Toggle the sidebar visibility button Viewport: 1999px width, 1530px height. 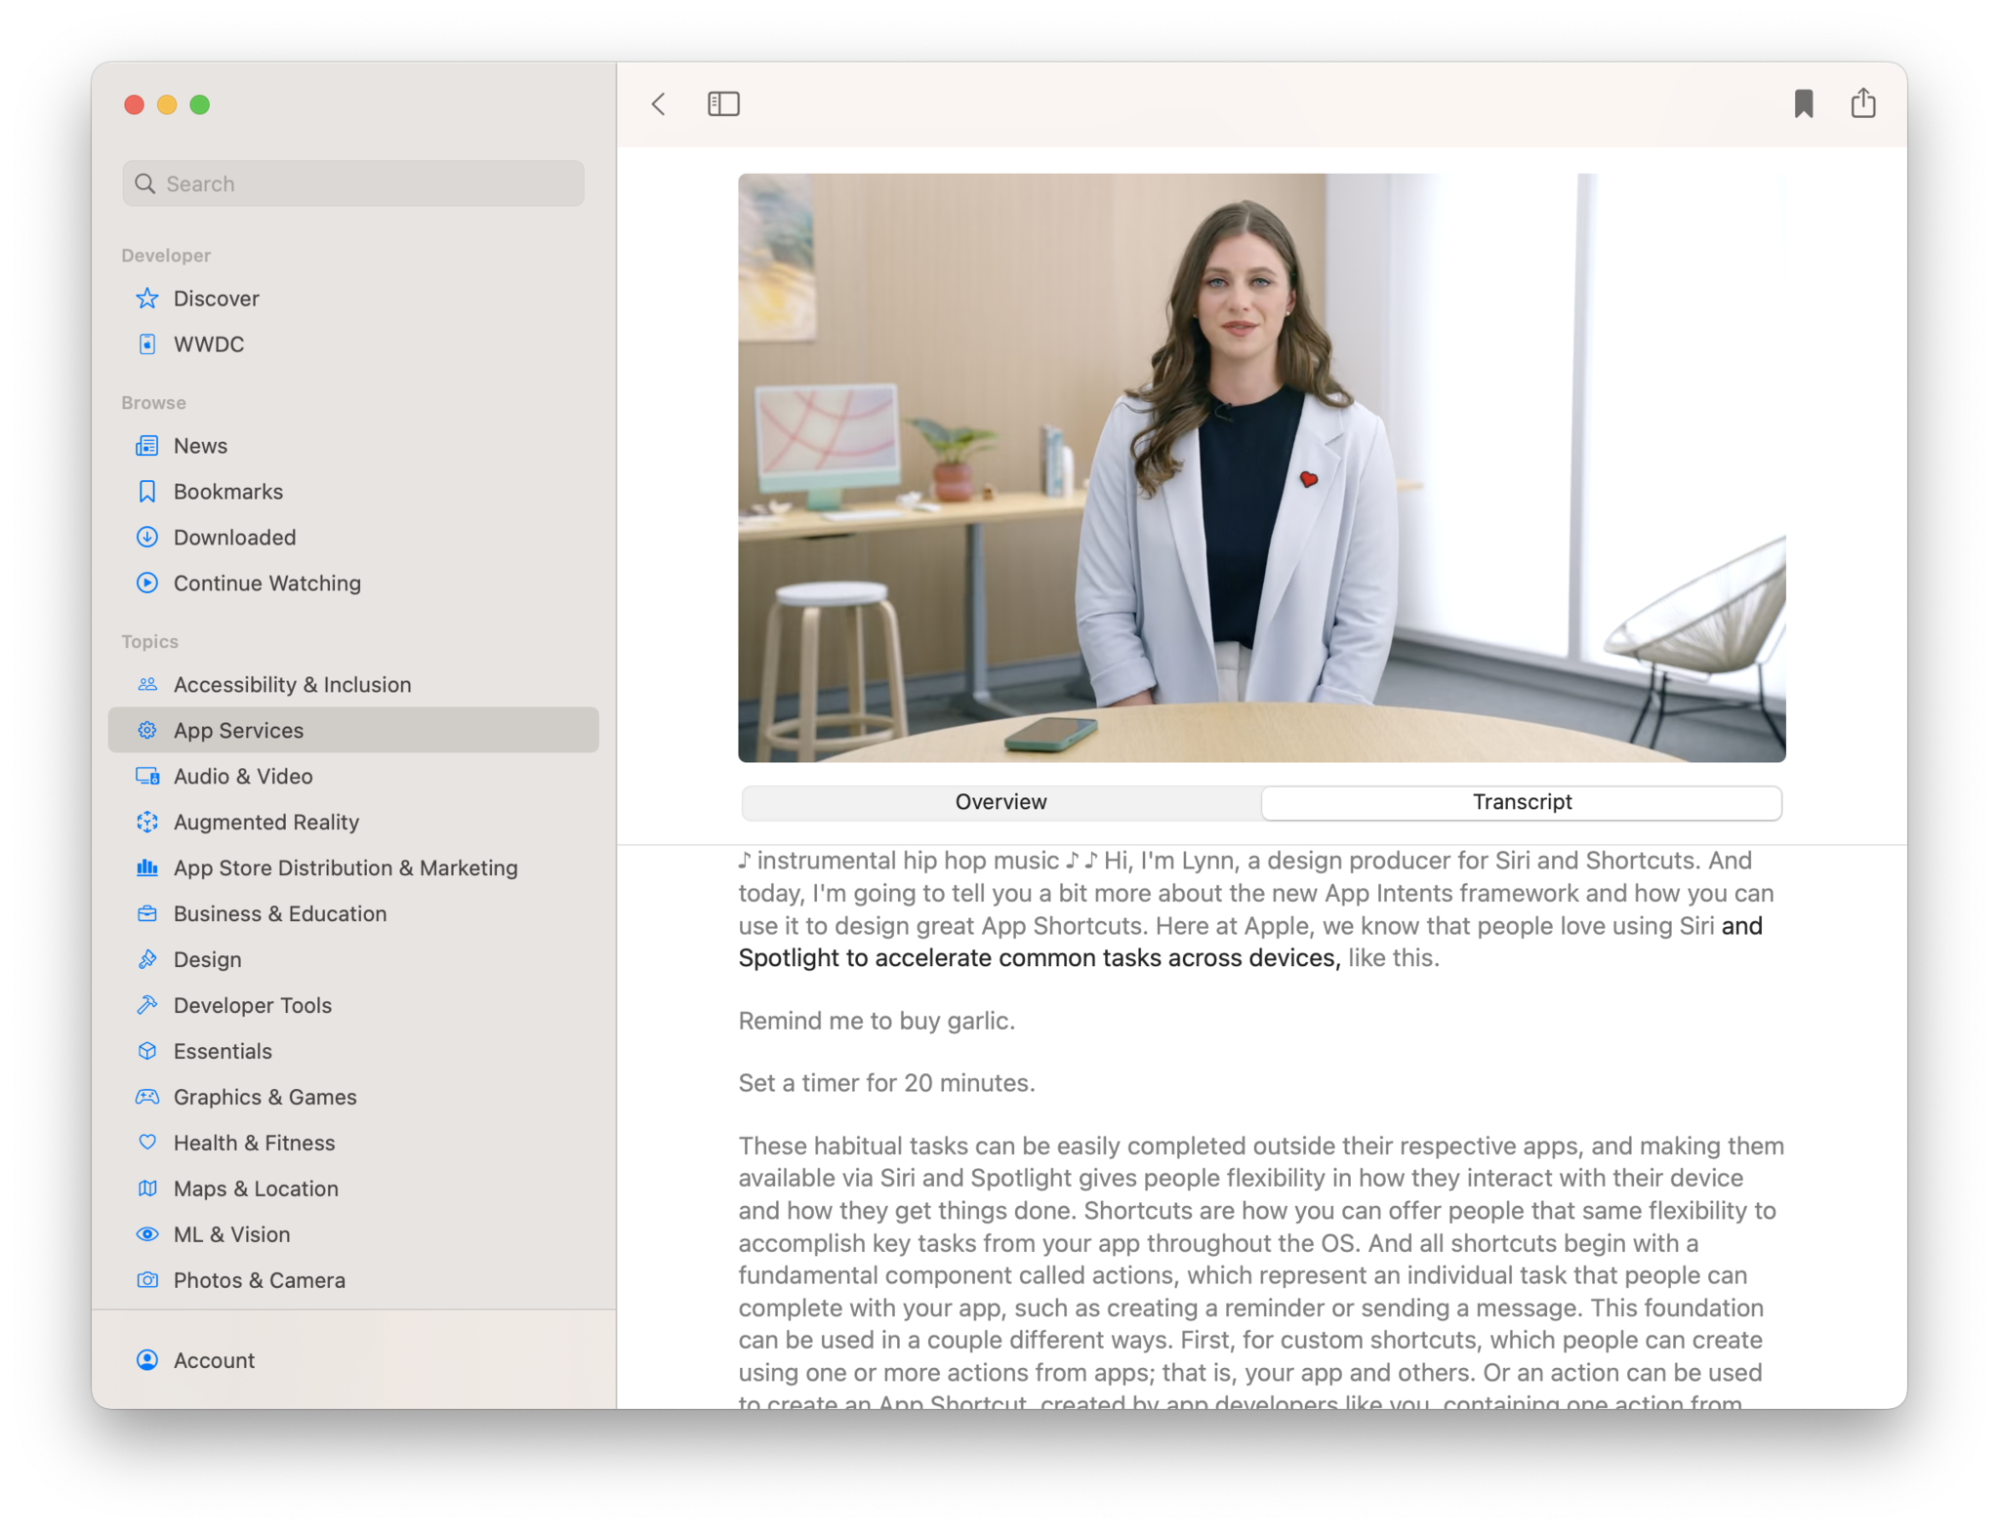723,103
